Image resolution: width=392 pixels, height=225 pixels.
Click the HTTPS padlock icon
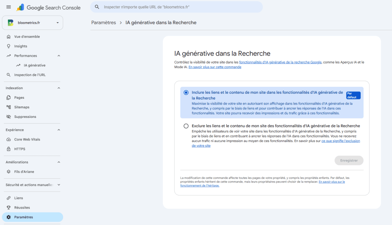pyautogui.click(x=8, y=149)
